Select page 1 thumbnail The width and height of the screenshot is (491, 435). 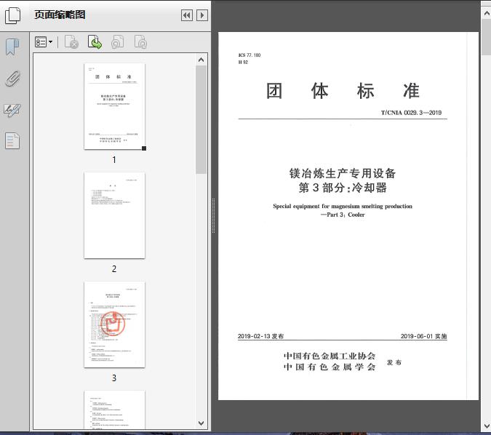coord(115,106)
